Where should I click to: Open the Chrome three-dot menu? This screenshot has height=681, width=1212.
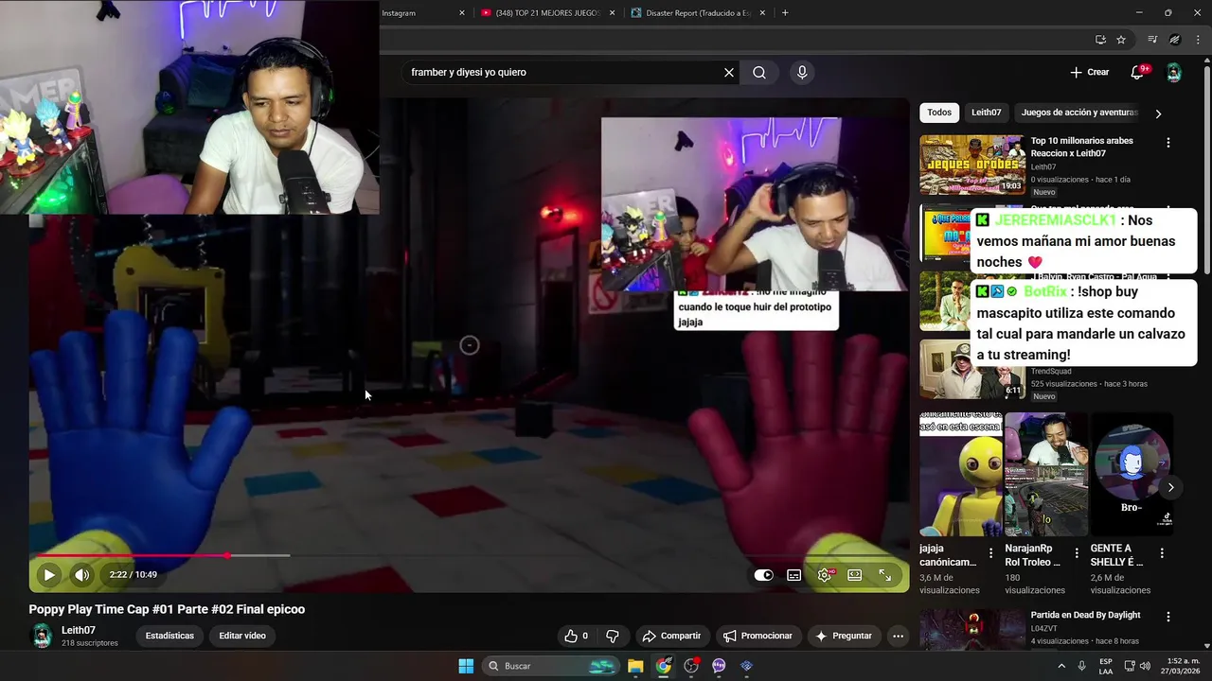tap(1197, 40)
